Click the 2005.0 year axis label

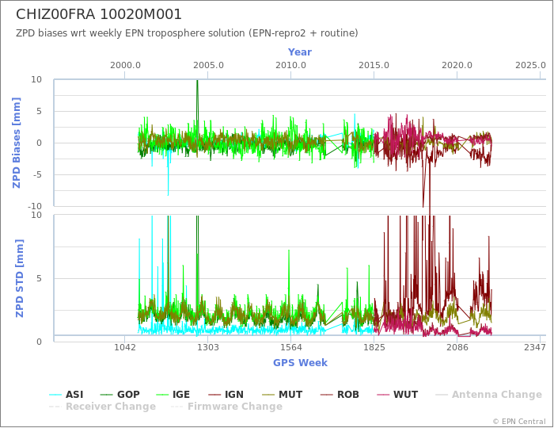[208, 66]
